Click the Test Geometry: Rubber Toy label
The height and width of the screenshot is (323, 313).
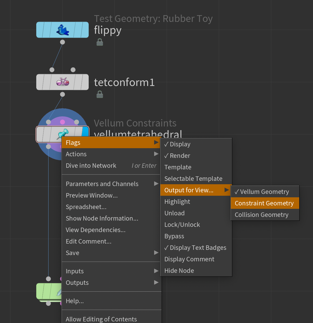coord(153,19)
